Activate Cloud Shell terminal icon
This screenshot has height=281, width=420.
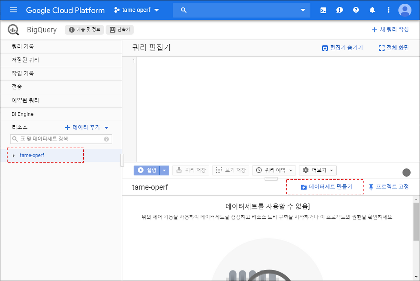click(x=323, y=10)
